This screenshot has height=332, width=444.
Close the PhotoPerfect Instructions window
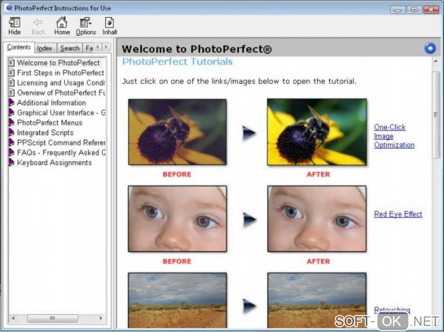pos(431,10)
